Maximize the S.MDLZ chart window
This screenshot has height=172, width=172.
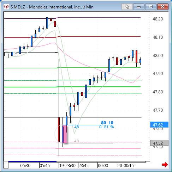tap(150, 7)
